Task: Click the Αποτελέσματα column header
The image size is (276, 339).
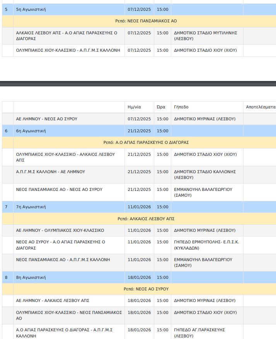Action: pyautogui.click(x=260, y=107)
